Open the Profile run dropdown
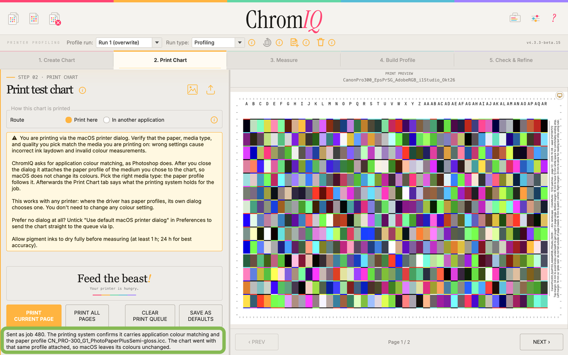This screenshot has height=355, width=568. (x=129, y=43)
